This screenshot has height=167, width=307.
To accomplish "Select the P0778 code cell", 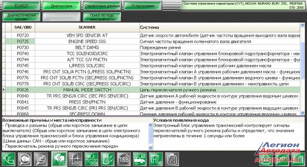I will click(23, 84).
